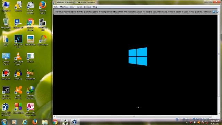Click the left scroll arrow of the VM window
The image size is (222, 125).
55,116
